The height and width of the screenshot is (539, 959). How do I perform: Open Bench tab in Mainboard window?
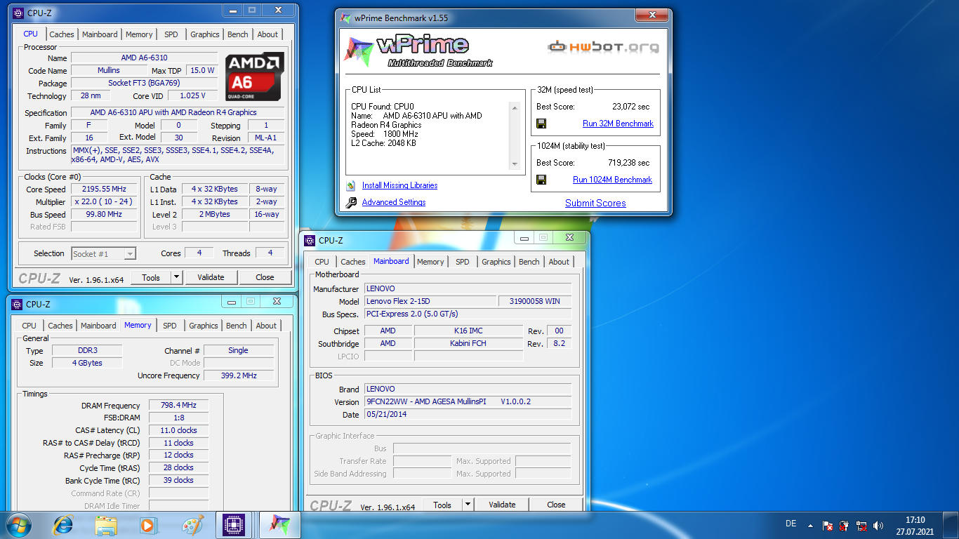tap(529, 262)
